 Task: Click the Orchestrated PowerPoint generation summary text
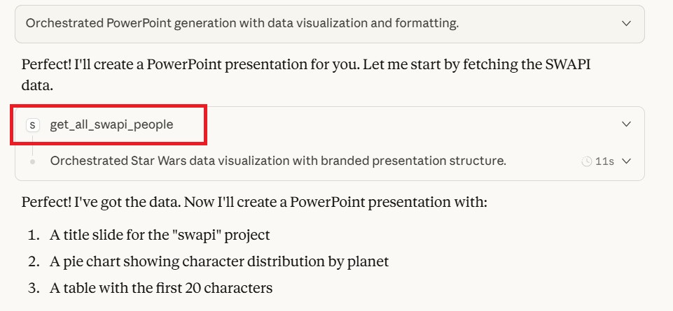[x=242, y=24]
